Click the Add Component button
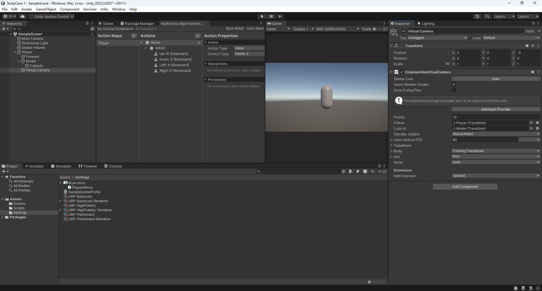This screenshot has width=542, height=291. point(465,187)
